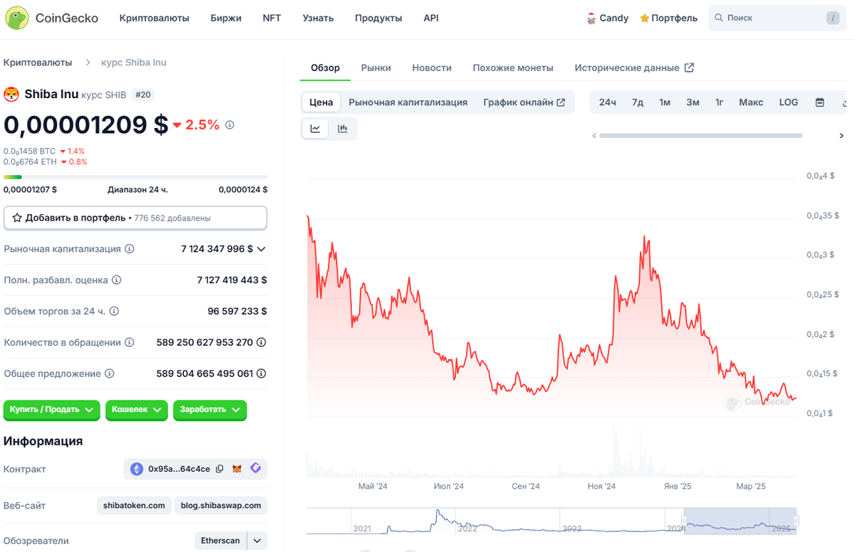This screenshot has width=855, height=552.
Task: Expand the Etherscan explorers dropdown arrow
Action: [257, 541]
